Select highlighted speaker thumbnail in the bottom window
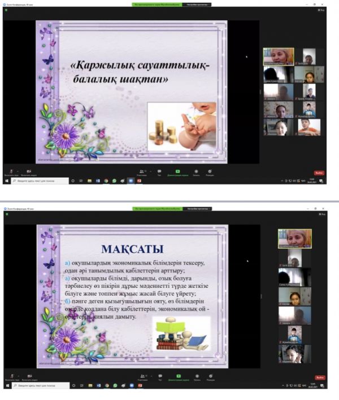The width and height of the screenshot is (339, 400). pyautogui.click(x=294, y=238)
